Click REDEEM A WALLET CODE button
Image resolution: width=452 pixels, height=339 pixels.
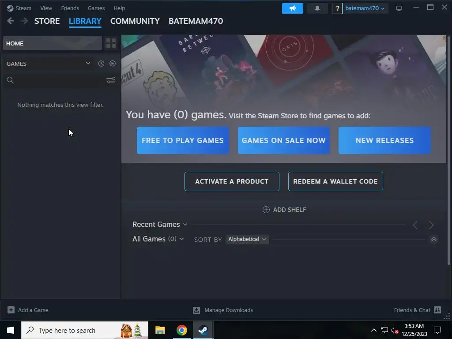pyautogui.click(x=335, y=181)
